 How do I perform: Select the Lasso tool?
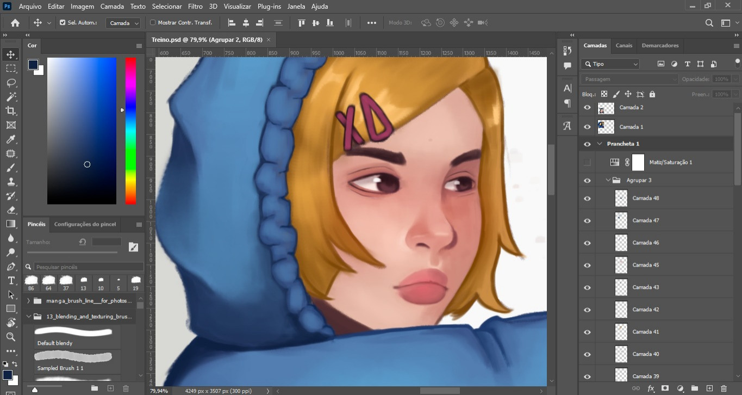[x=11, y=83]
